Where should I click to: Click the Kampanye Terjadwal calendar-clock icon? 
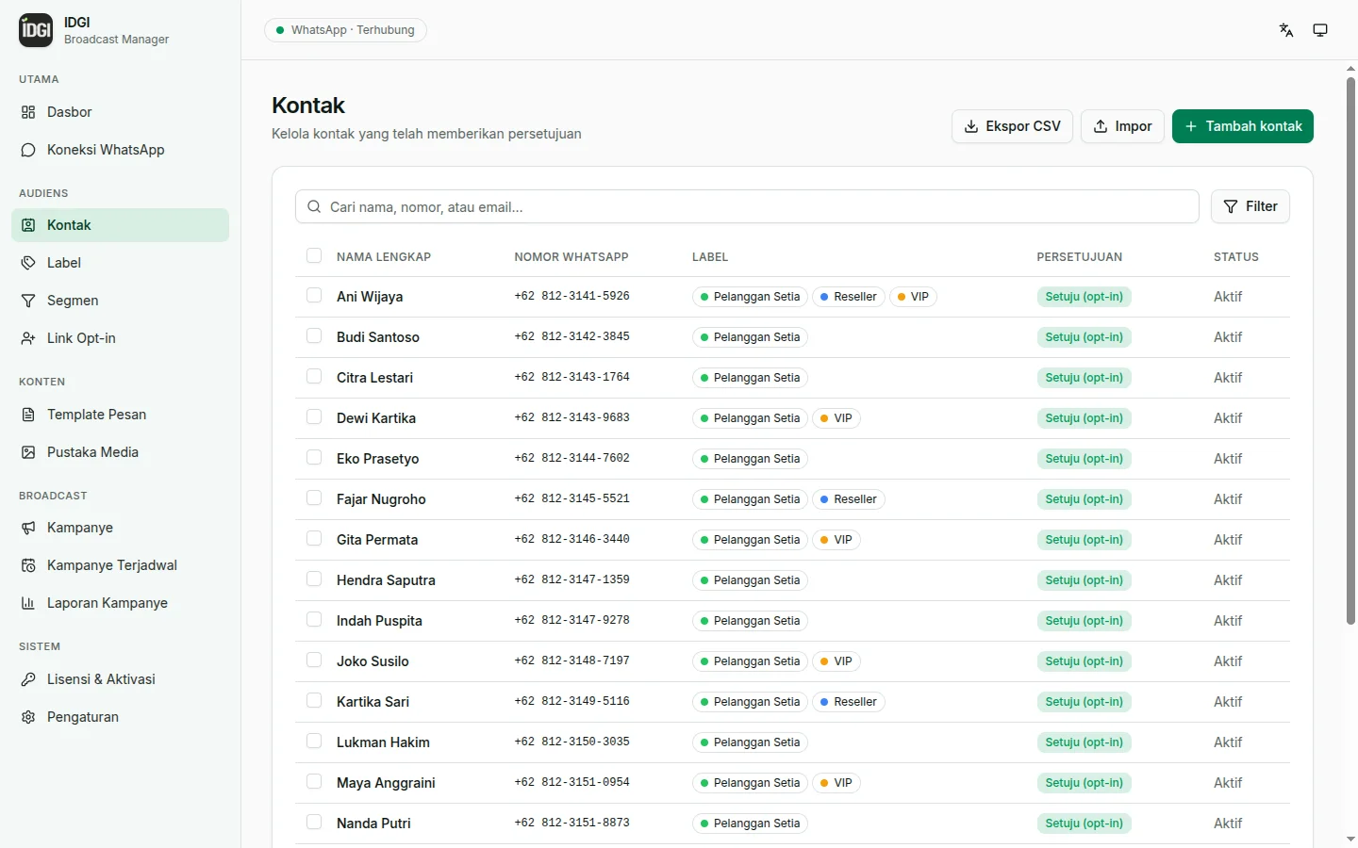[28, 565]
